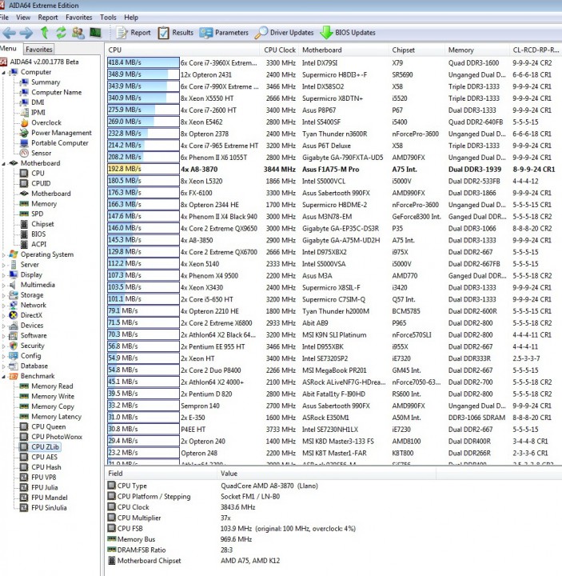Collapse the Benchmark tree node
The height and width of the screenshot is (576, 562).
tap(4, 376)
